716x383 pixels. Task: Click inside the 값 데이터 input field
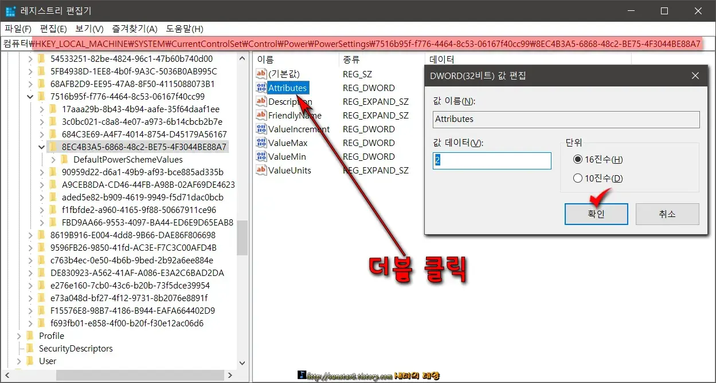coord(491,160)
